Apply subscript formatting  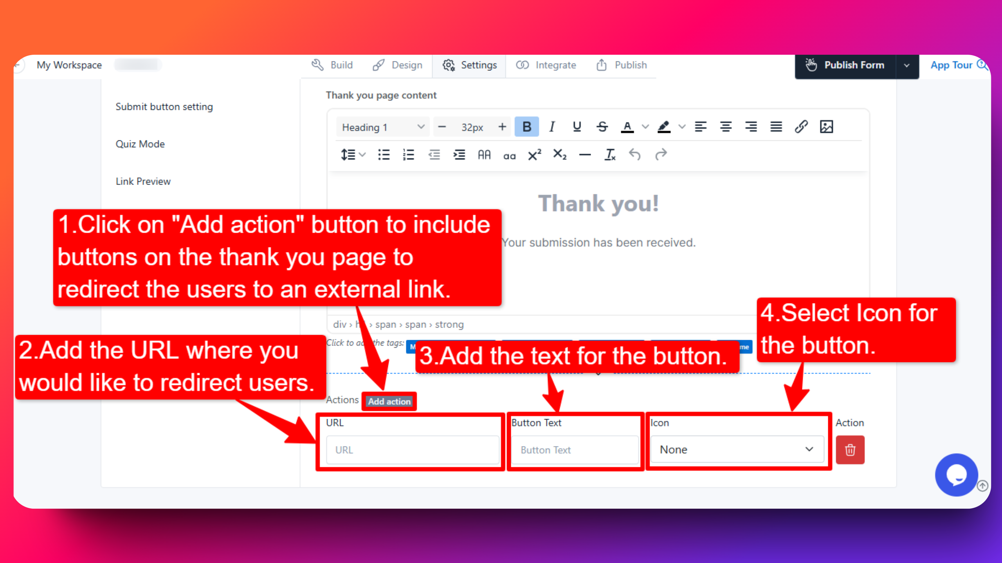point(560,155)
